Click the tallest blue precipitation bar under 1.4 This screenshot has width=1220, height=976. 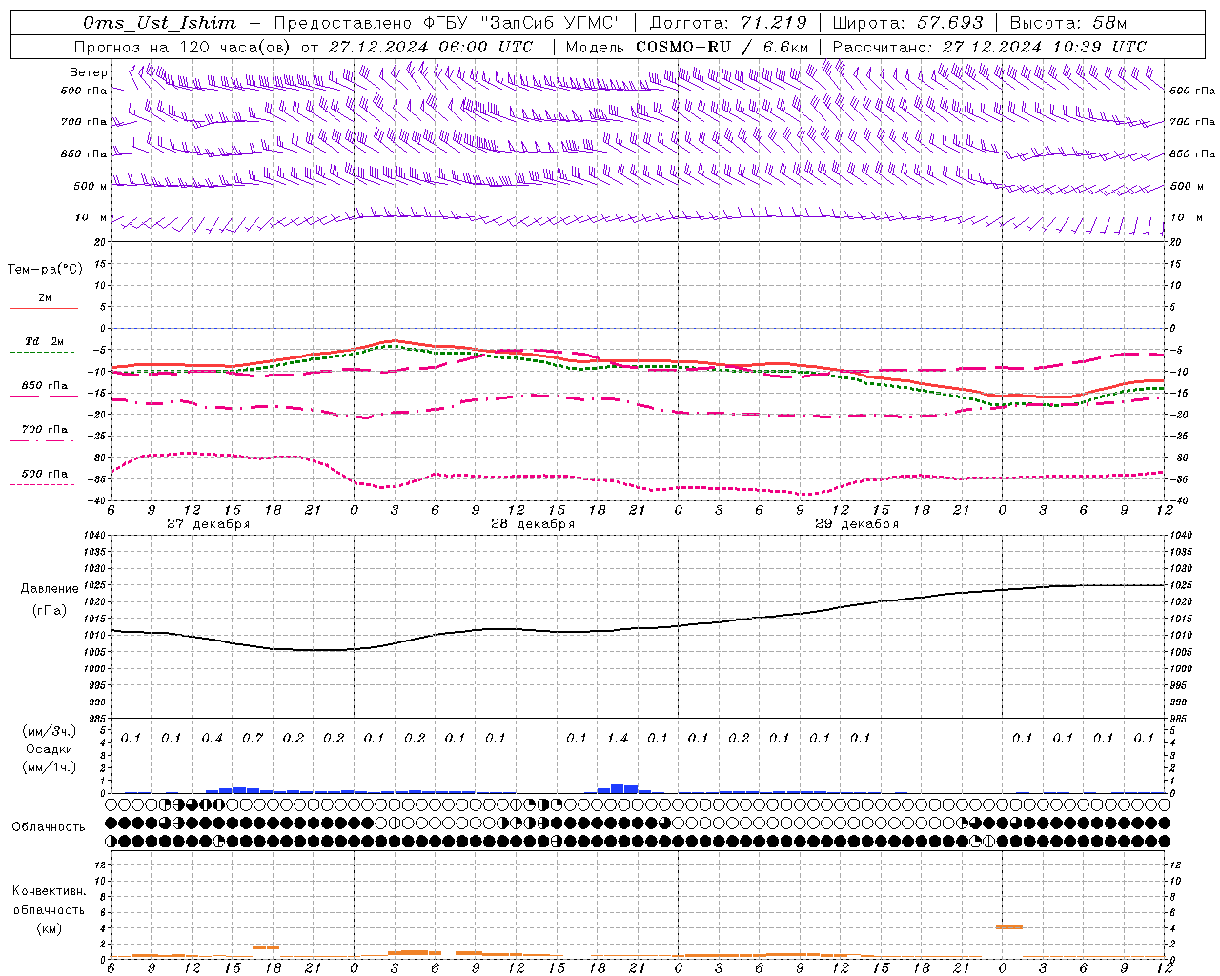[618, 788]
